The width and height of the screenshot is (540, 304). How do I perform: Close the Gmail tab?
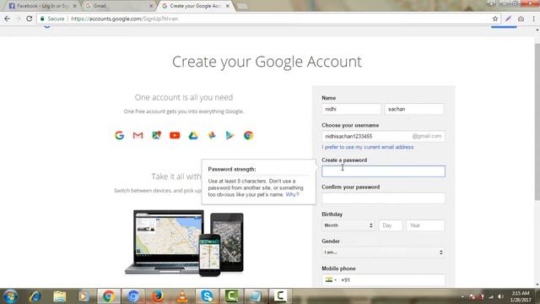pos(151,6)
